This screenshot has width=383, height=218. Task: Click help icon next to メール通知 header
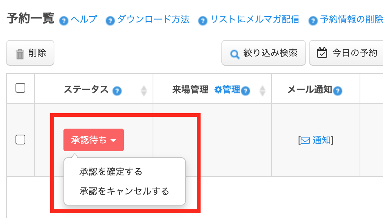[338, 91]
